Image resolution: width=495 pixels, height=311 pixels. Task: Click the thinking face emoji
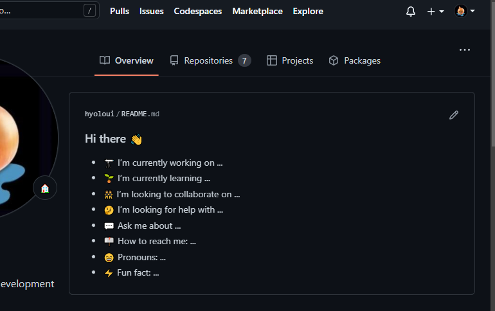coord(109,210)
